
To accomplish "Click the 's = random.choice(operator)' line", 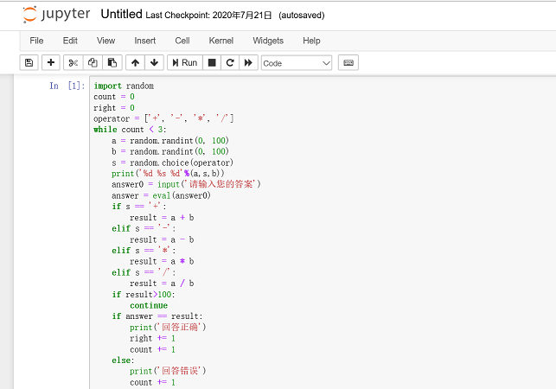I will tap(172, 163).
